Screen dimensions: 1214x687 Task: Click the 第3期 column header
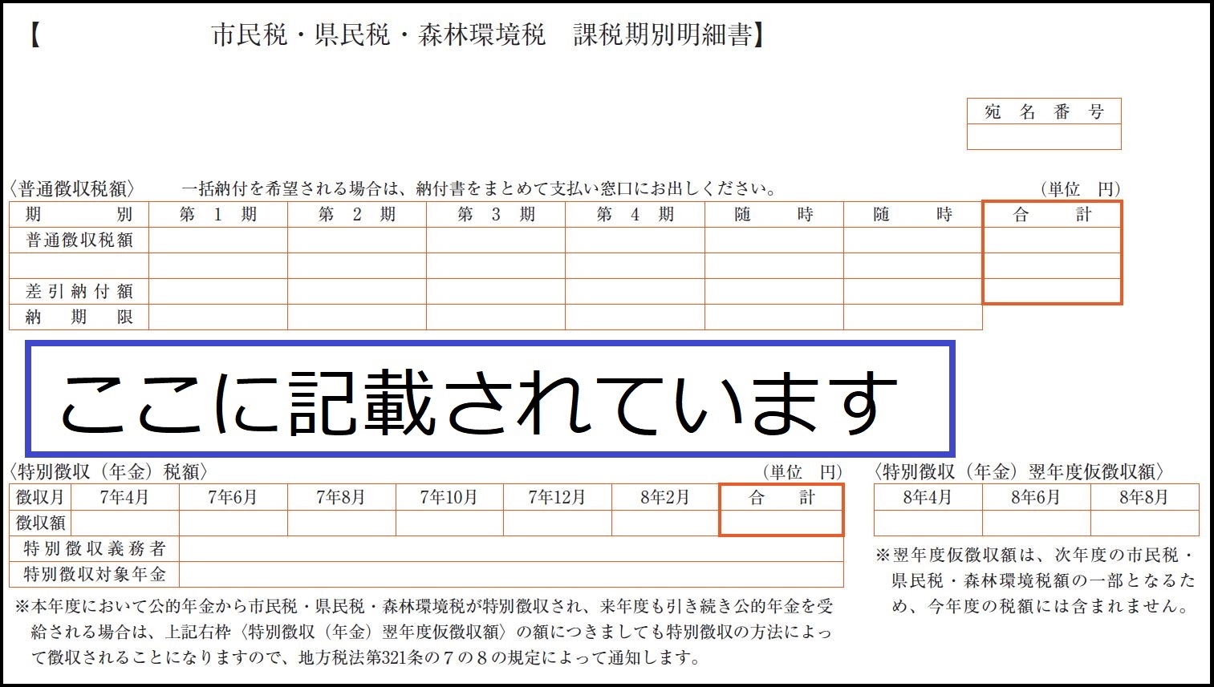(494, 214)
